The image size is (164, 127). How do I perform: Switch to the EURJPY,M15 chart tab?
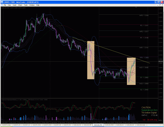click(47, 125)
